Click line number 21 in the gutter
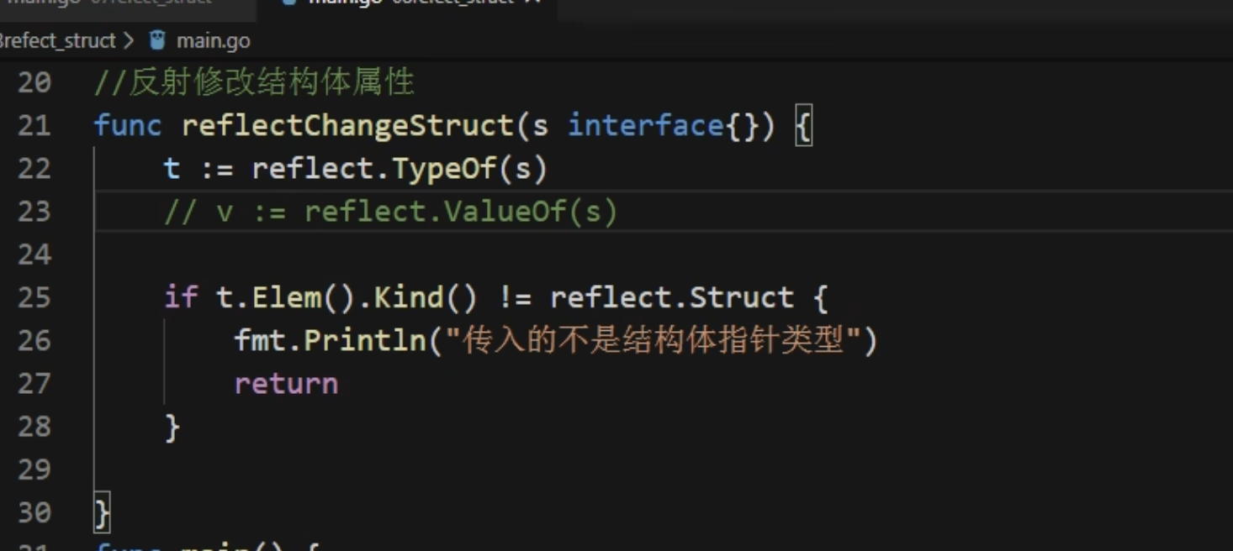 34,126
